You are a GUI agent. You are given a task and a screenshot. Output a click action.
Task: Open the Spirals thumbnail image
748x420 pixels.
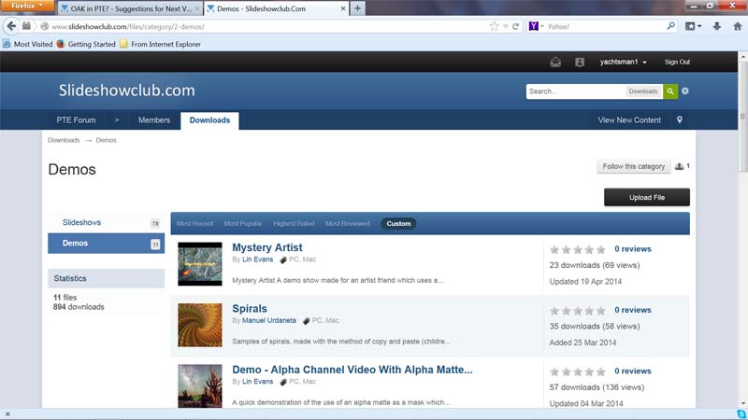(x=200, y=325)
